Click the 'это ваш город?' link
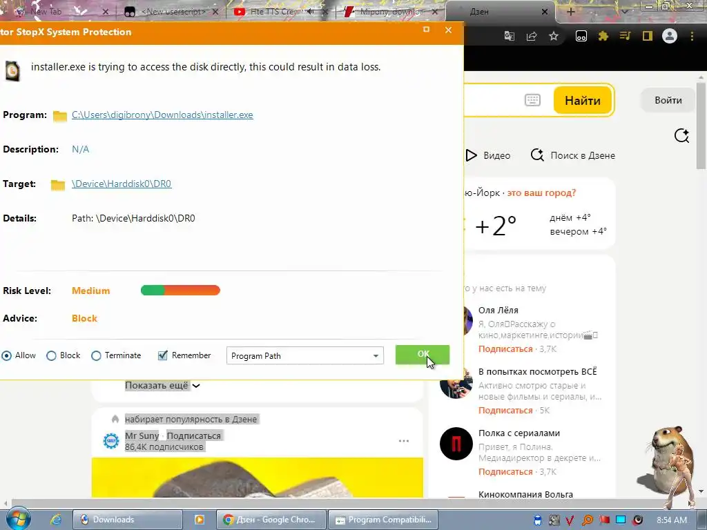The width and height of the screenshot is (707, 530). pyautogui.click(x=541, y=193)
